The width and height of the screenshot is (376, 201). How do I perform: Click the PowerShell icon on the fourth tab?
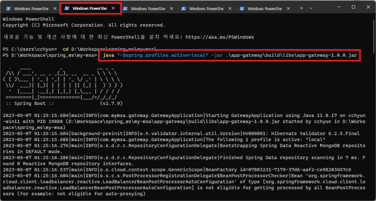coord(184,8)
